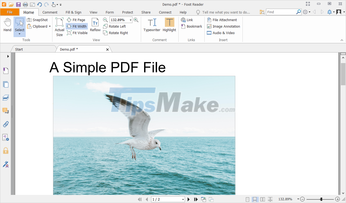
Task: Enable Fit Page view mode
Action: pyautogui.click(x=76, y=20)
